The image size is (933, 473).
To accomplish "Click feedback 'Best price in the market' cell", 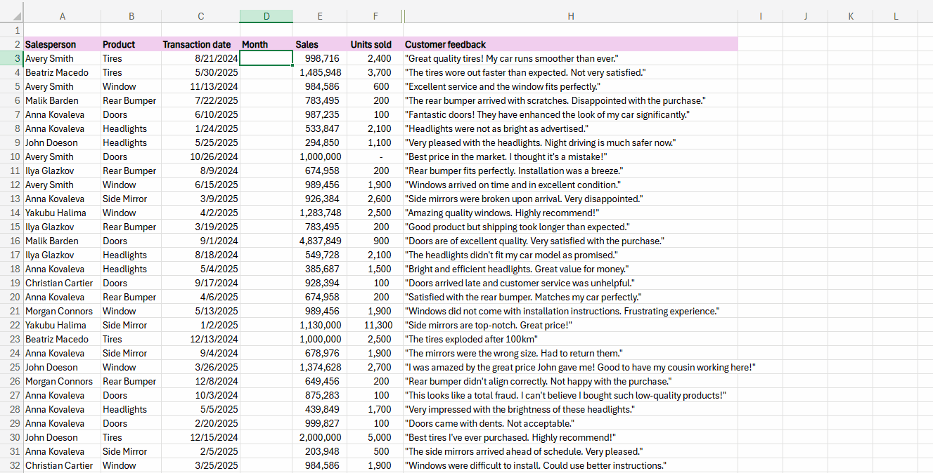I will 570,156.
